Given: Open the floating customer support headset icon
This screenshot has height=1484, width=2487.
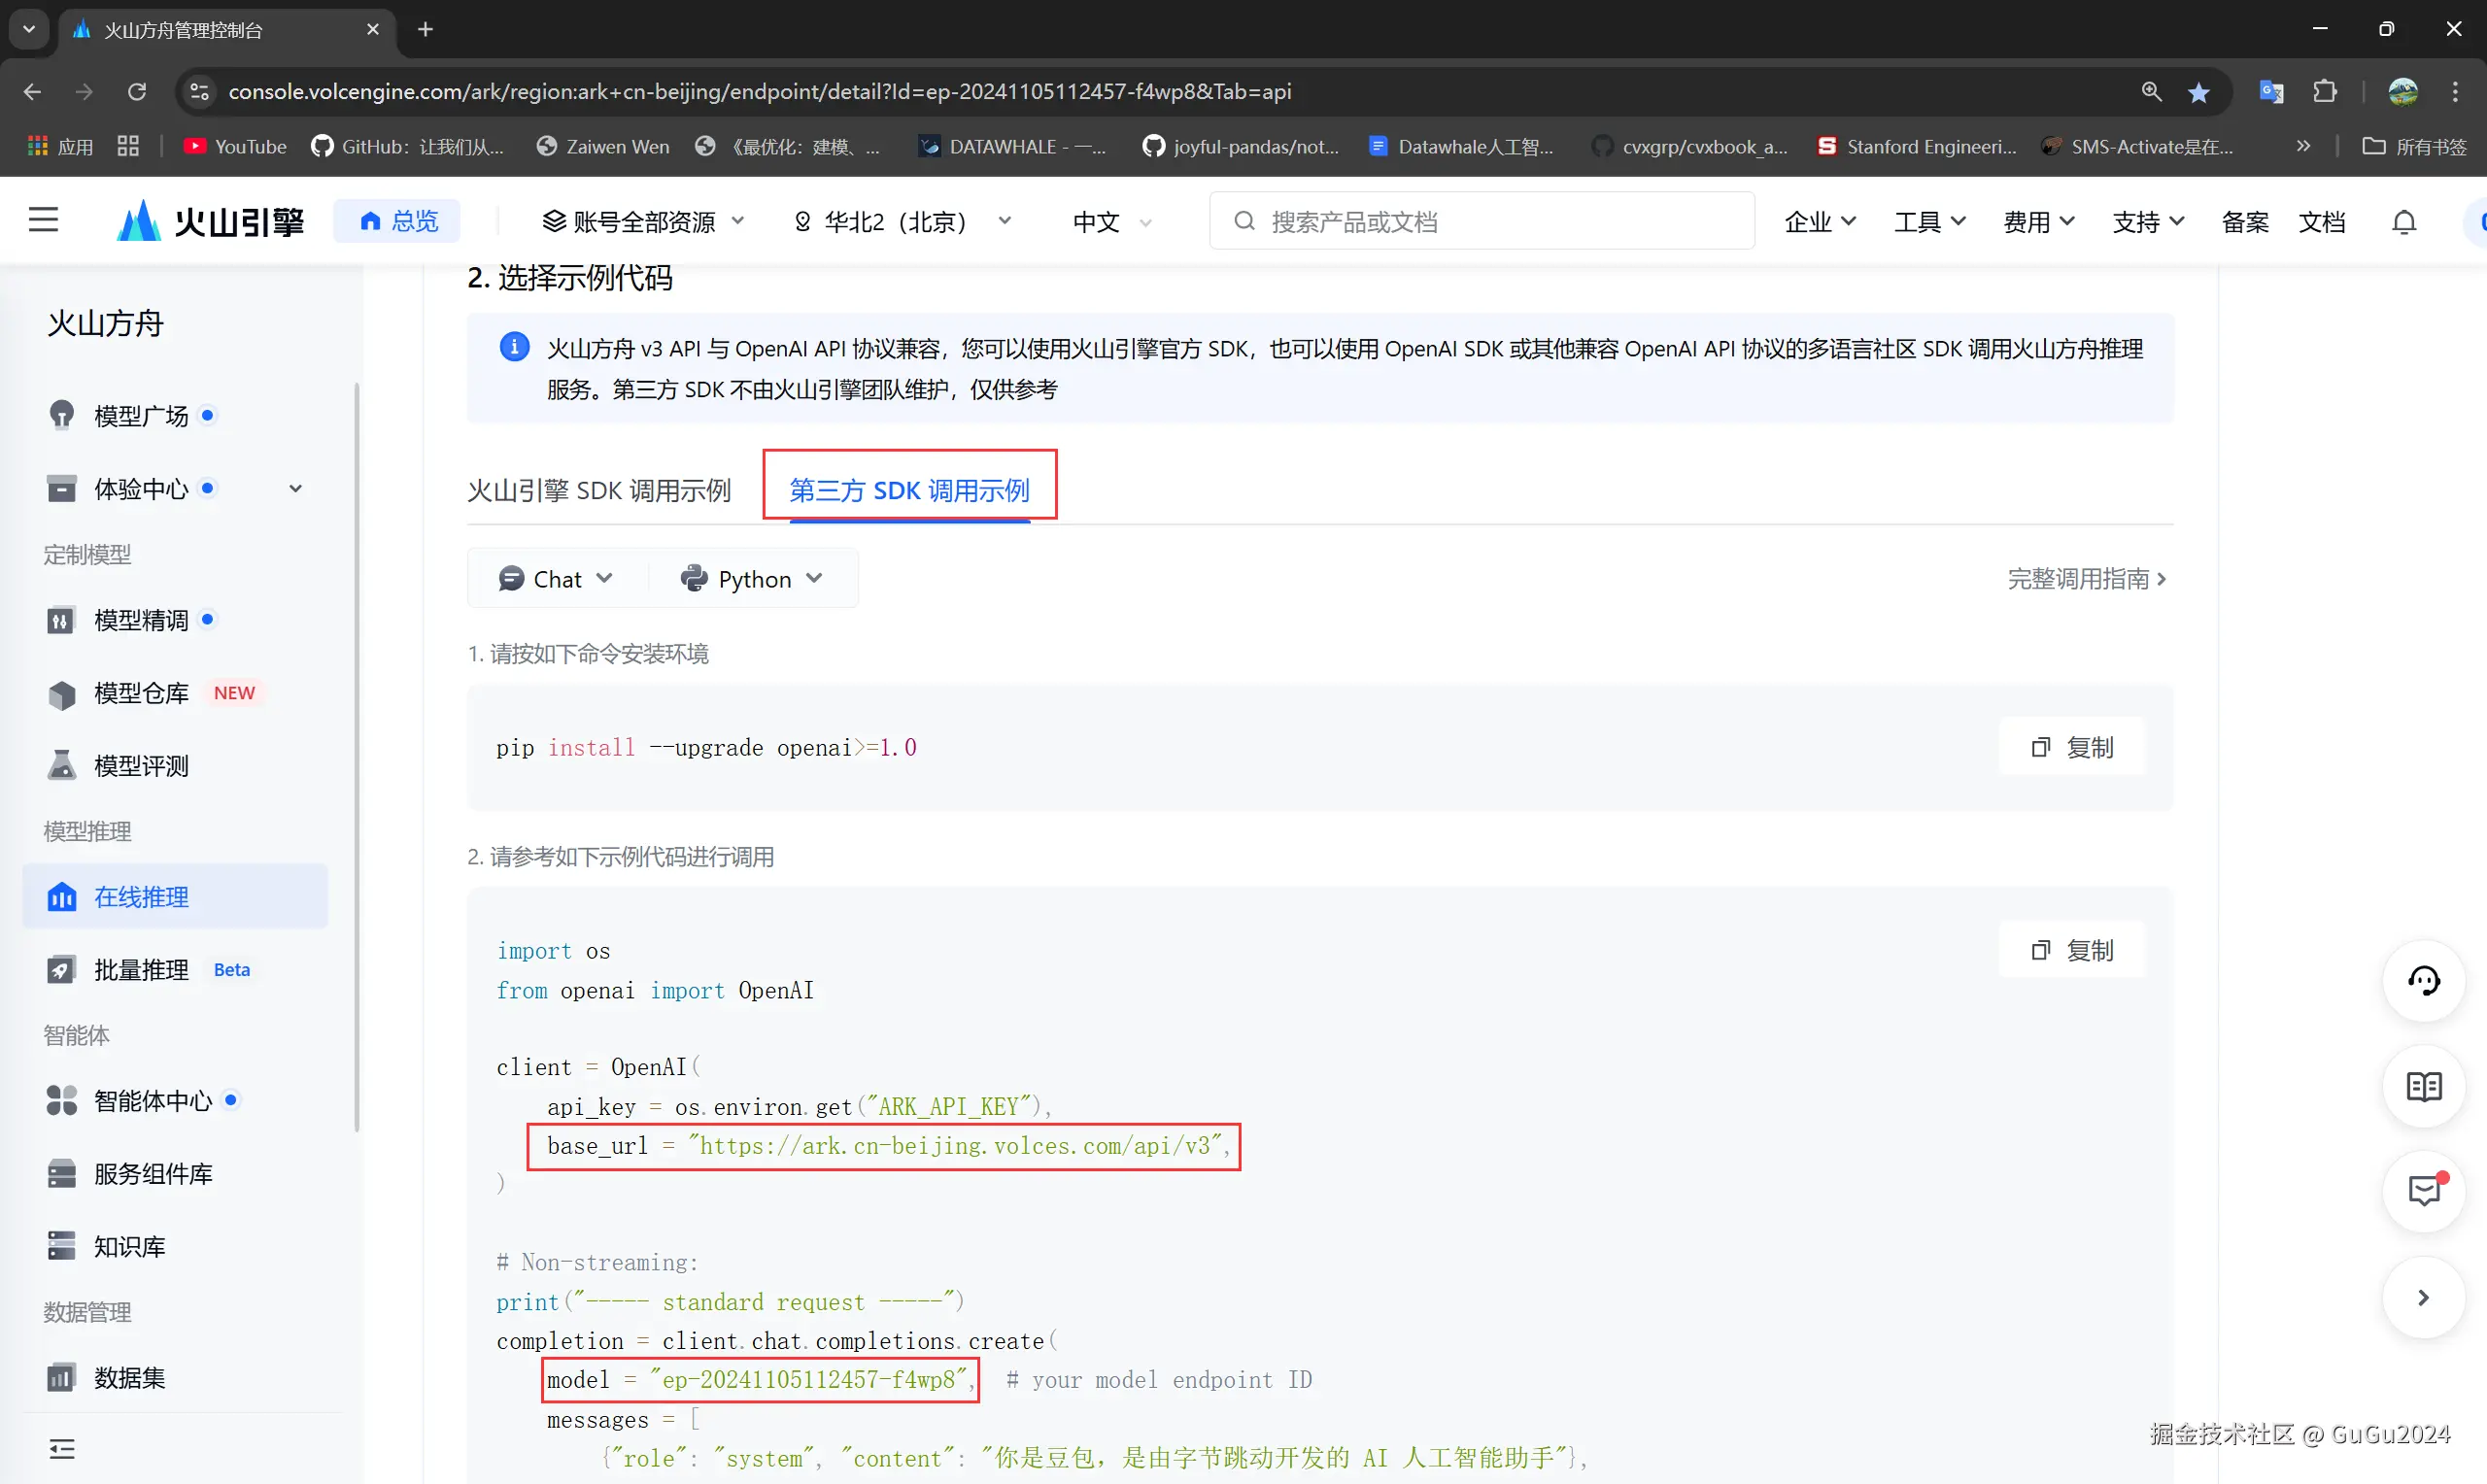Looking at the screenshot, I should 2424,981.
